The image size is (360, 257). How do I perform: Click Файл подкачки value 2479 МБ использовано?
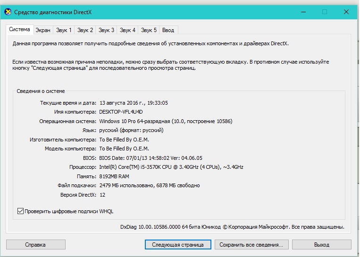[150, 185]
